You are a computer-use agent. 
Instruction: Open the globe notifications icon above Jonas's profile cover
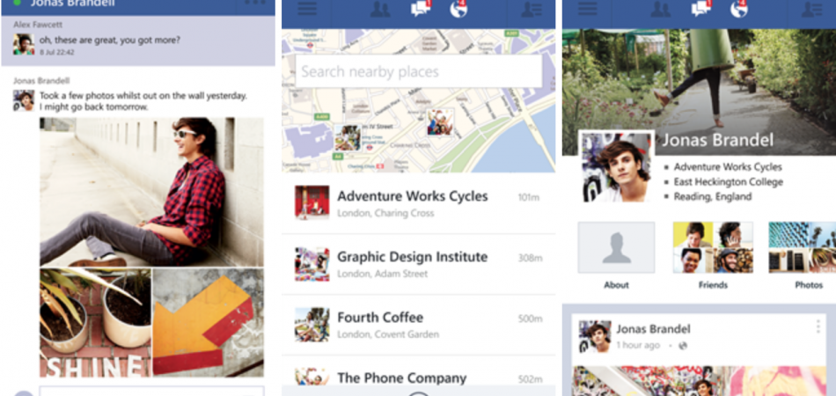pyautogui.click(x=739, y=9)
